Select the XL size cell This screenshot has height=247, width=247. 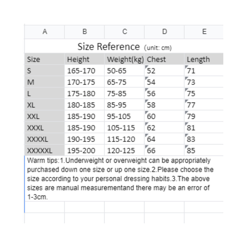click(x=45, y=105)
